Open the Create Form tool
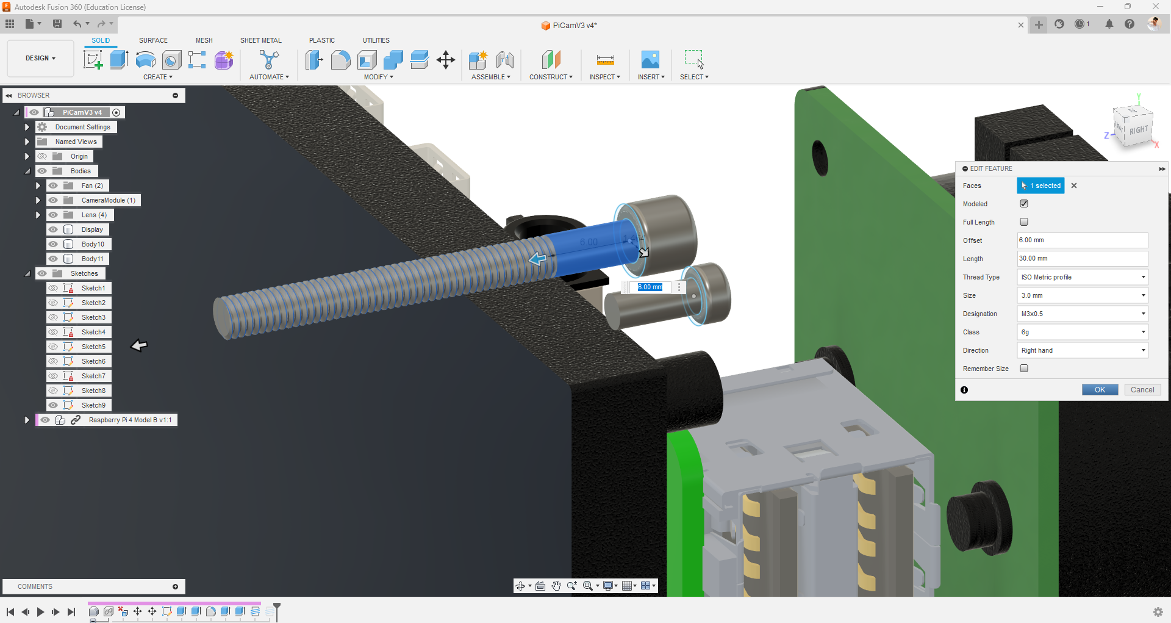The height and width of the screenshot is (623, 1171). click(224, 60)
